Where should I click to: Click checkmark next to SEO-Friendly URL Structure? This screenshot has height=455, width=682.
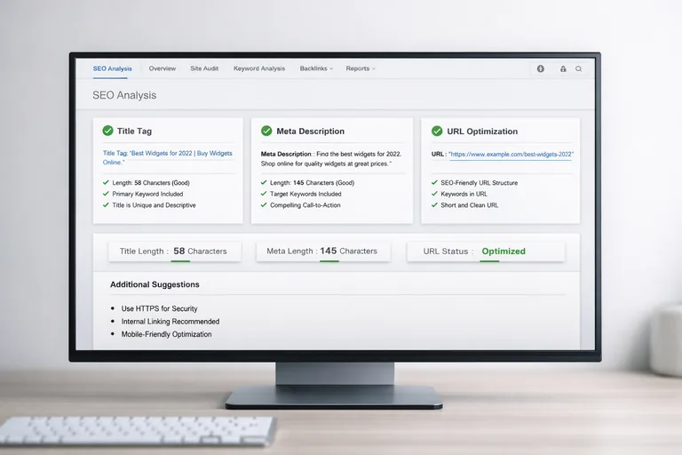(x=434, y=182)
